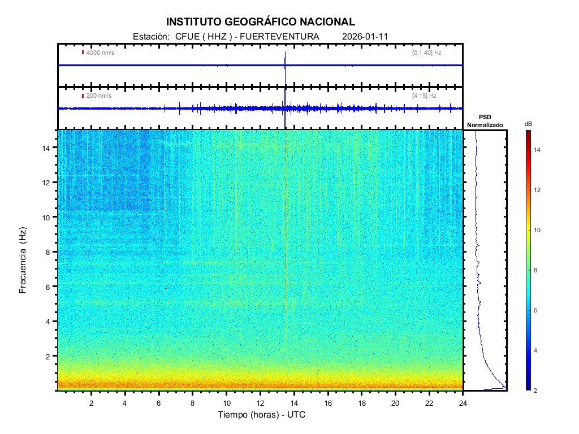The height and width of the screenshot is (434, 579).
Task: Click the [4 15] Hz filter label
Action: coord(424,96)
